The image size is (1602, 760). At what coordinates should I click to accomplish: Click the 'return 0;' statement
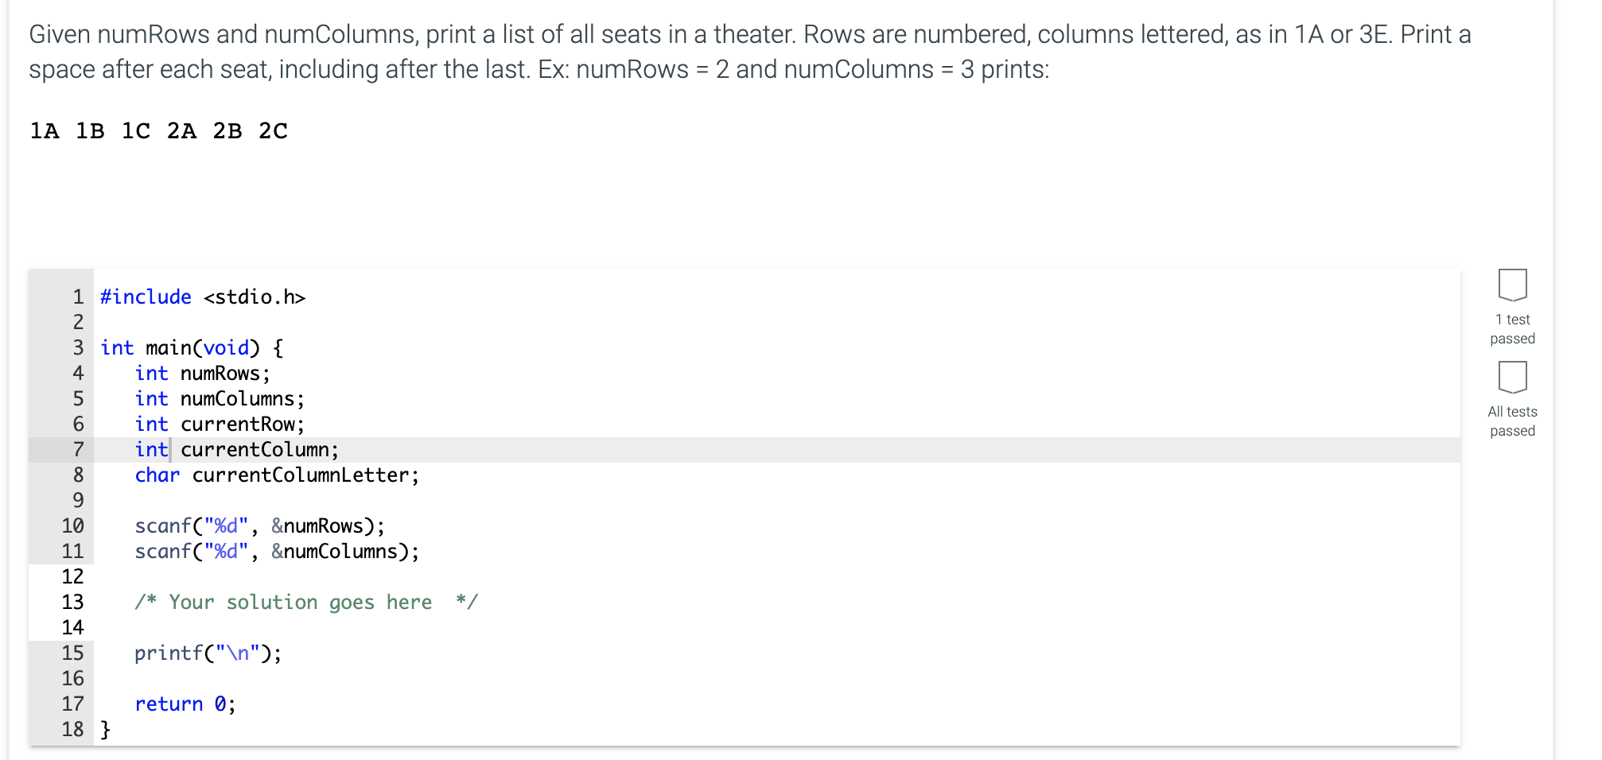pyautogui.click(x=185, y=704)
